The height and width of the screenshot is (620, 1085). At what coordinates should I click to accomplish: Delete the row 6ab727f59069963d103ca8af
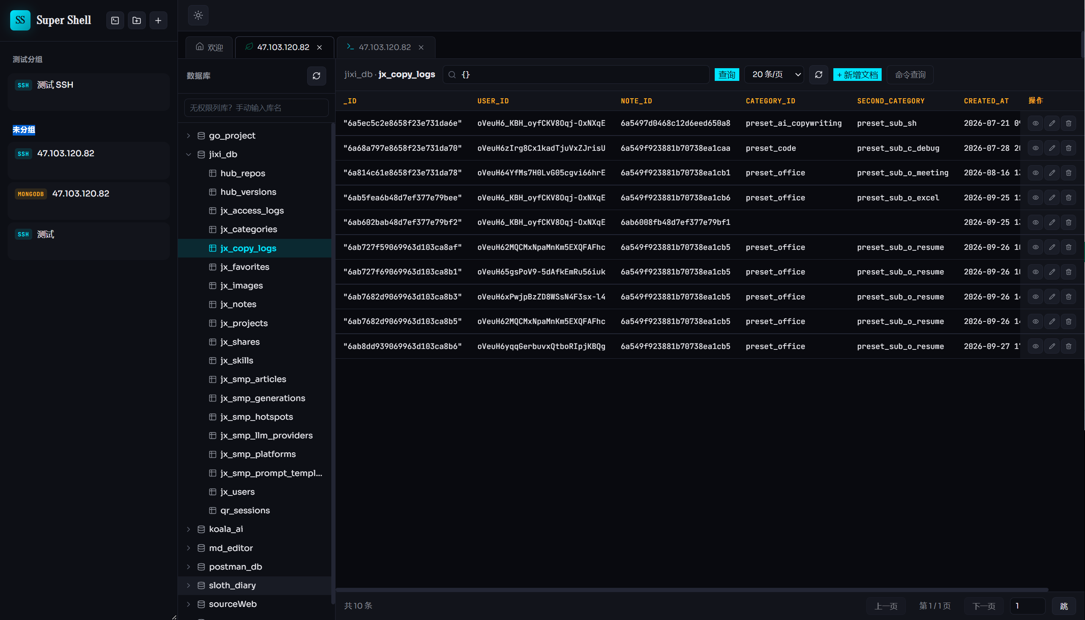pos(1068,247)
